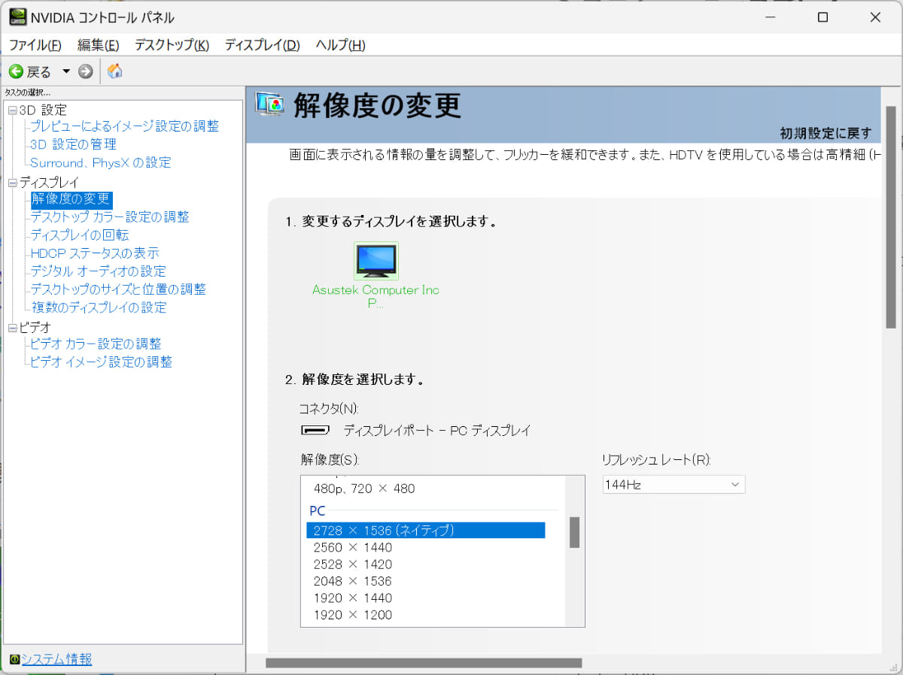This screenshot has width=903, height=675.
Task: Open the ディスプレイ menu
Action: [262, 45]
